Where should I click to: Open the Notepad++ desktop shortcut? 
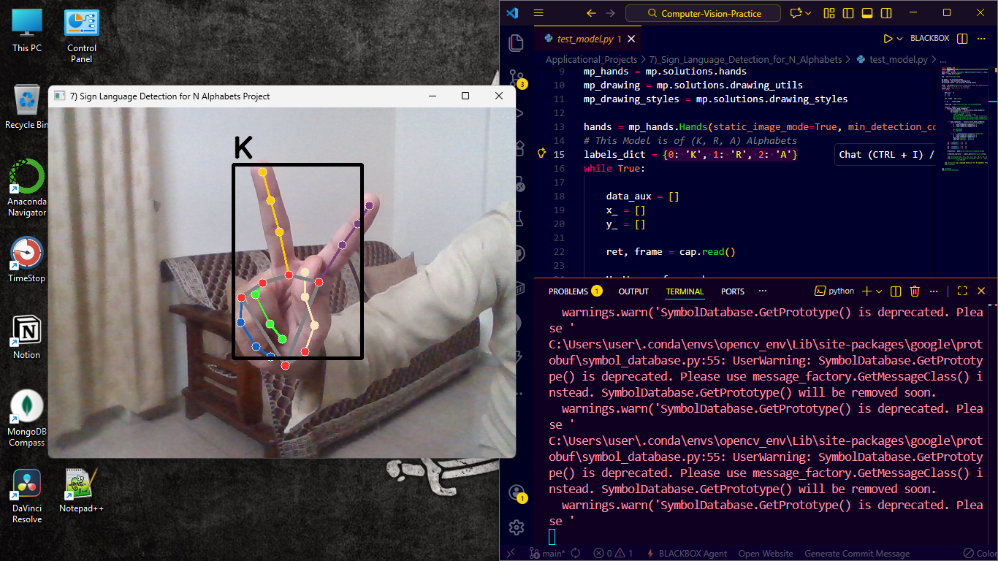82,489
